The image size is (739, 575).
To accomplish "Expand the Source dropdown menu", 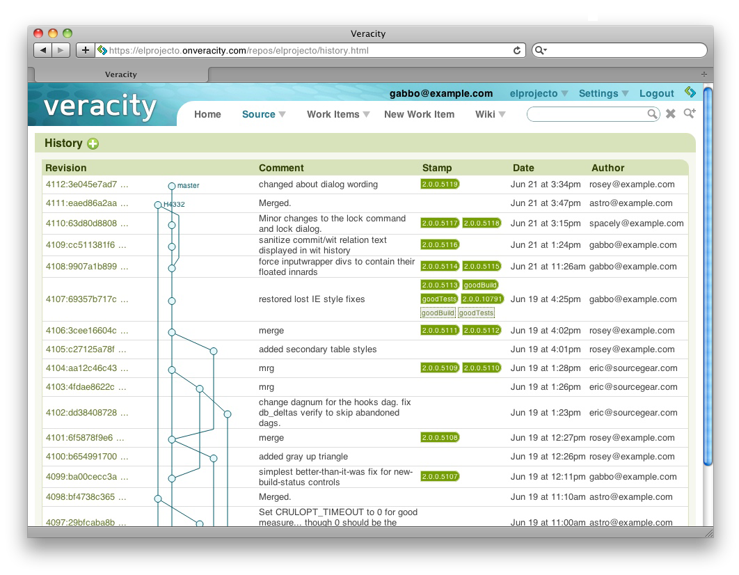I will (x=264, y=114).
